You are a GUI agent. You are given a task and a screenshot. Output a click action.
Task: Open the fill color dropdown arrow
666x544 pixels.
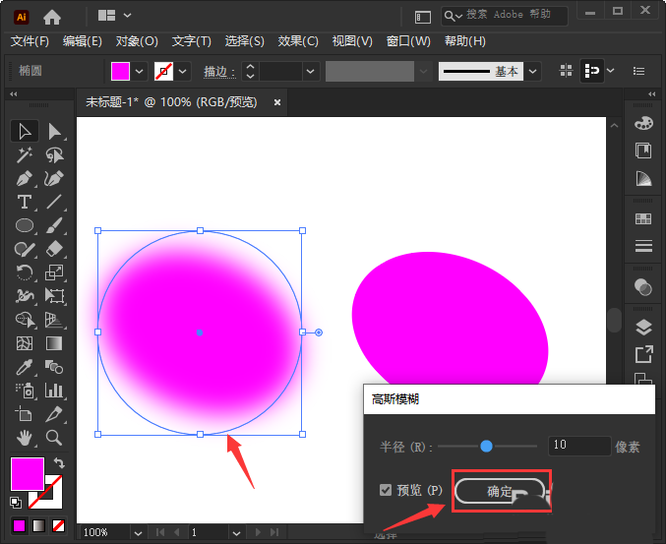tap(139, 72)
